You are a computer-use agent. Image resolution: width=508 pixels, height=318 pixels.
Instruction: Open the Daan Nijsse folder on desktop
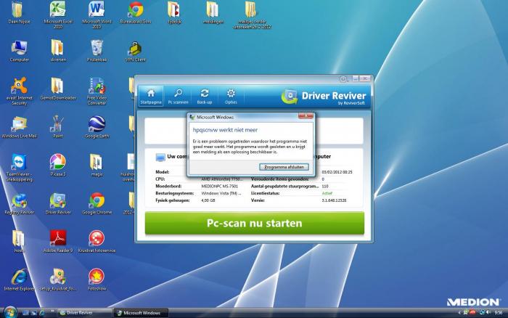(x=19, y=13)
